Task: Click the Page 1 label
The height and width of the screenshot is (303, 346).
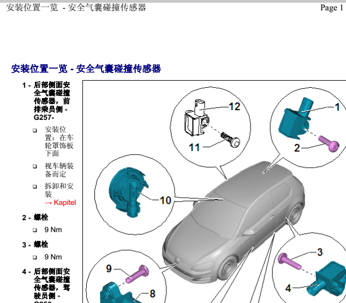Action: (332, 8)
